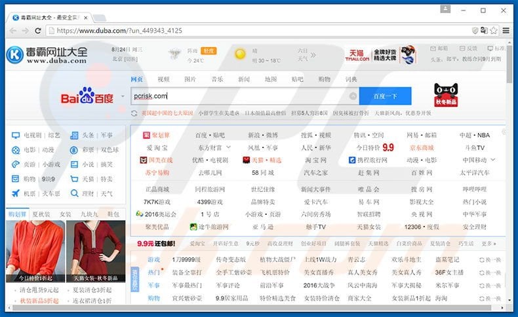Image resolution: width=518 pixels, height=317 pixels.
Task: Switch to the 地图 search tab
Action: click(271, 79)
